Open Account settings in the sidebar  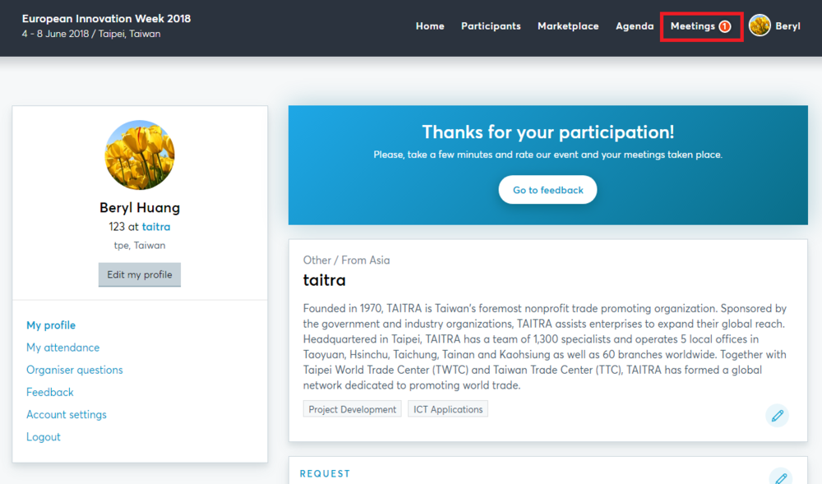67,415
